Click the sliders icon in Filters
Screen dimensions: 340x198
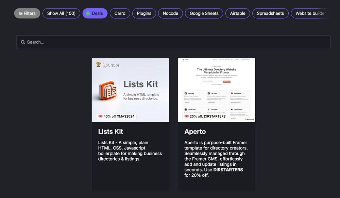point(21,14)
